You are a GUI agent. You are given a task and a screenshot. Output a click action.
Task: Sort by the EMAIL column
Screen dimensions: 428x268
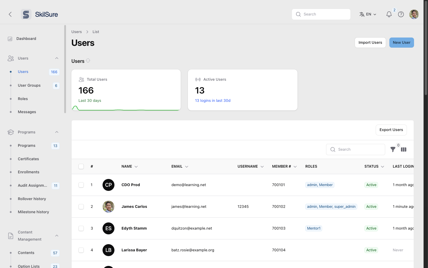180,166
